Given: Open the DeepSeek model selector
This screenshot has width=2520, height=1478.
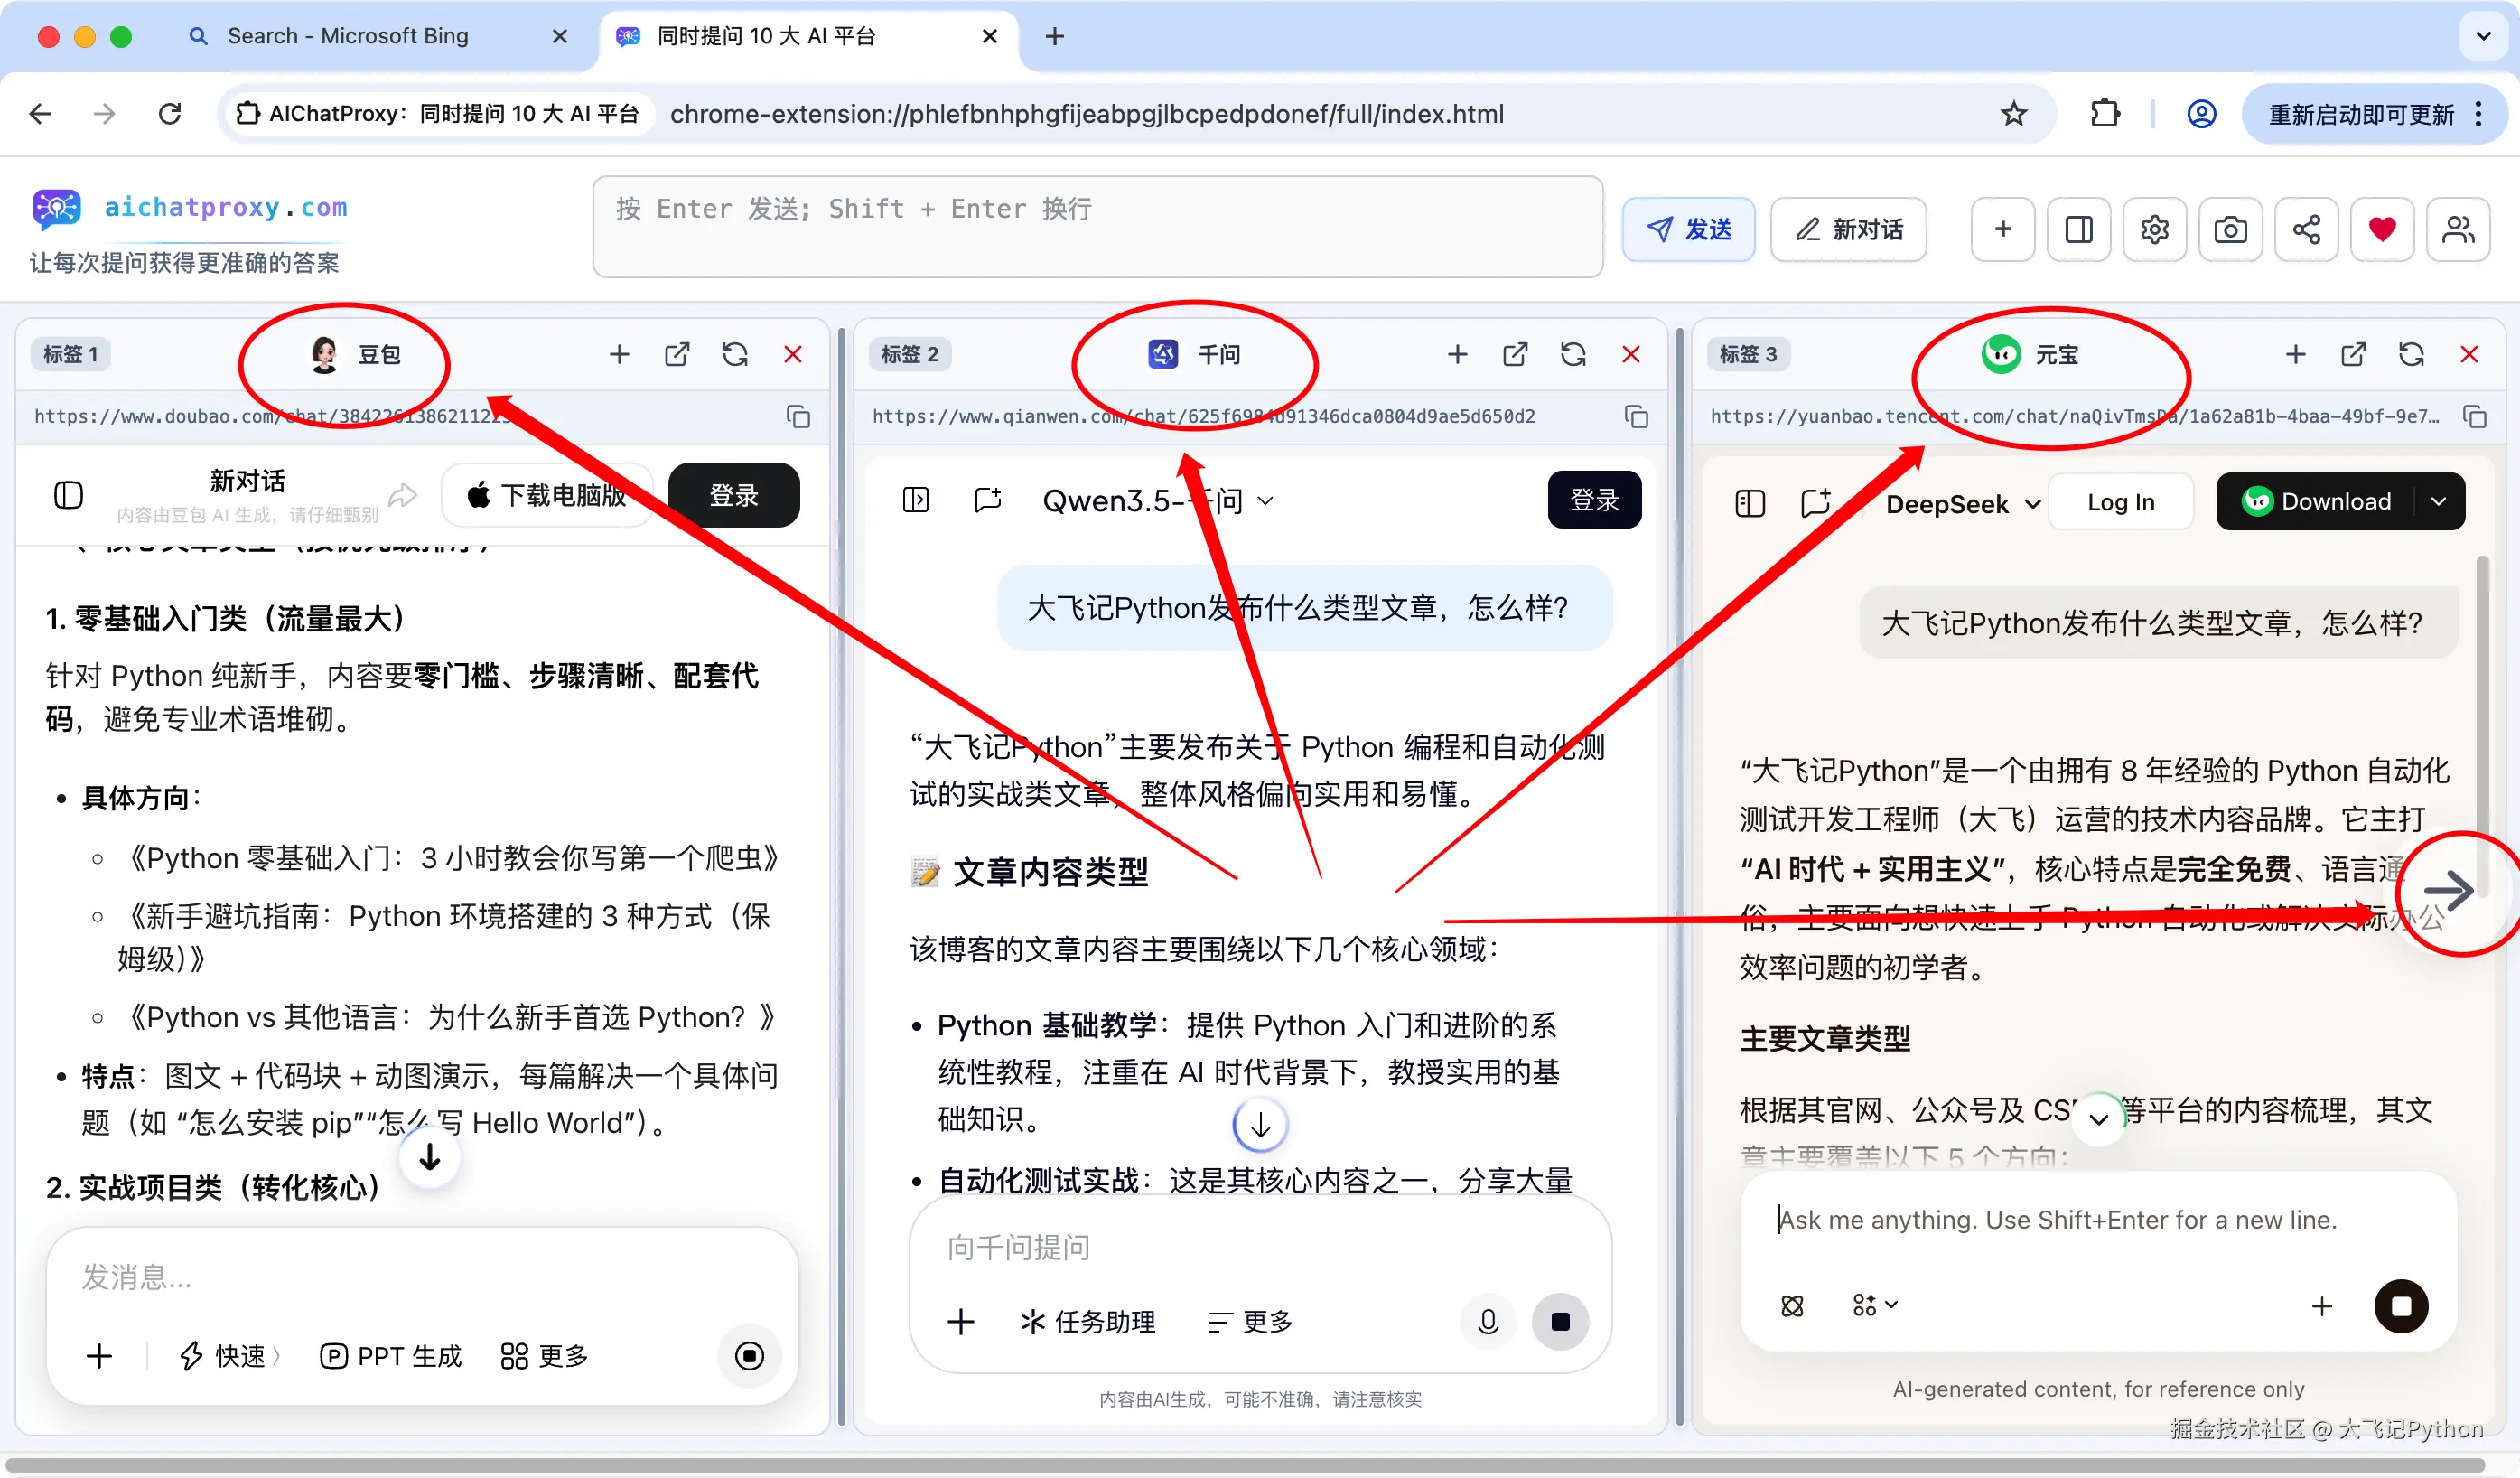Looking at the screenshot, I should point(1962,503).
